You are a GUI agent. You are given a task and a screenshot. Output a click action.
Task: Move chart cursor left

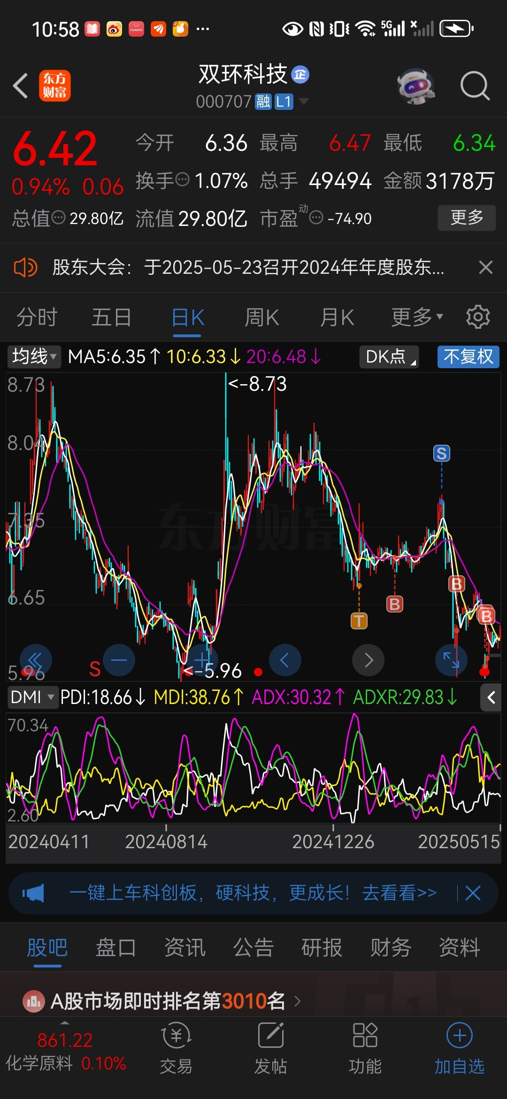point(285,660)
